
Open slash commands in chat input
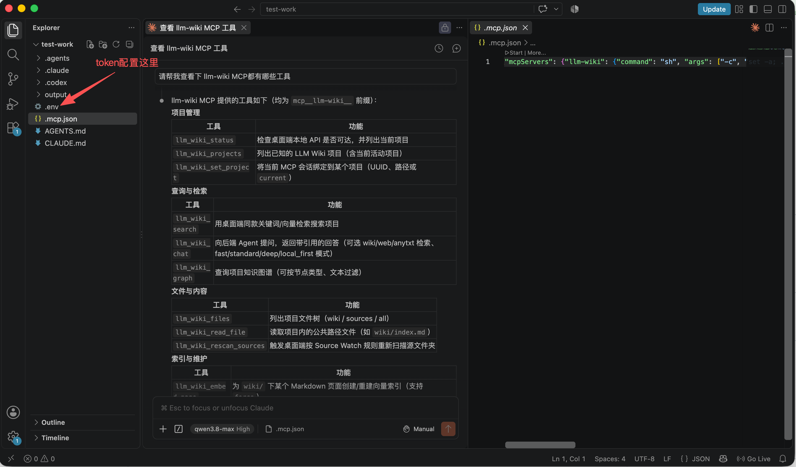[179, 429]
